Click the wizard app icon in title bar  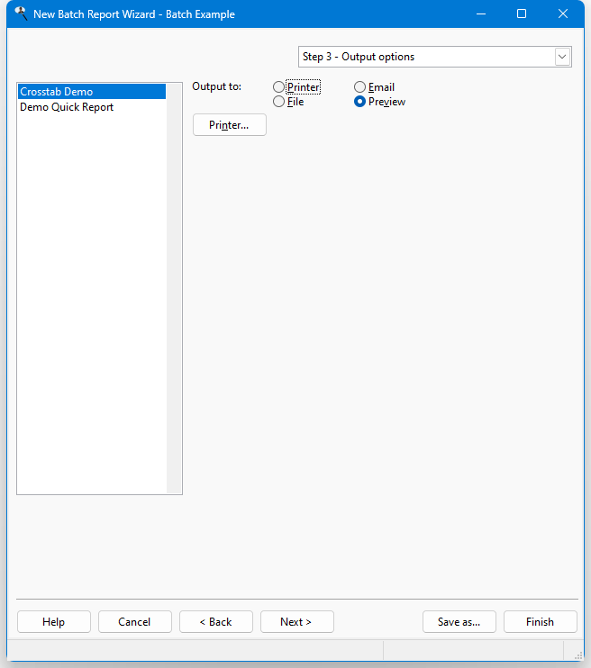20,14
